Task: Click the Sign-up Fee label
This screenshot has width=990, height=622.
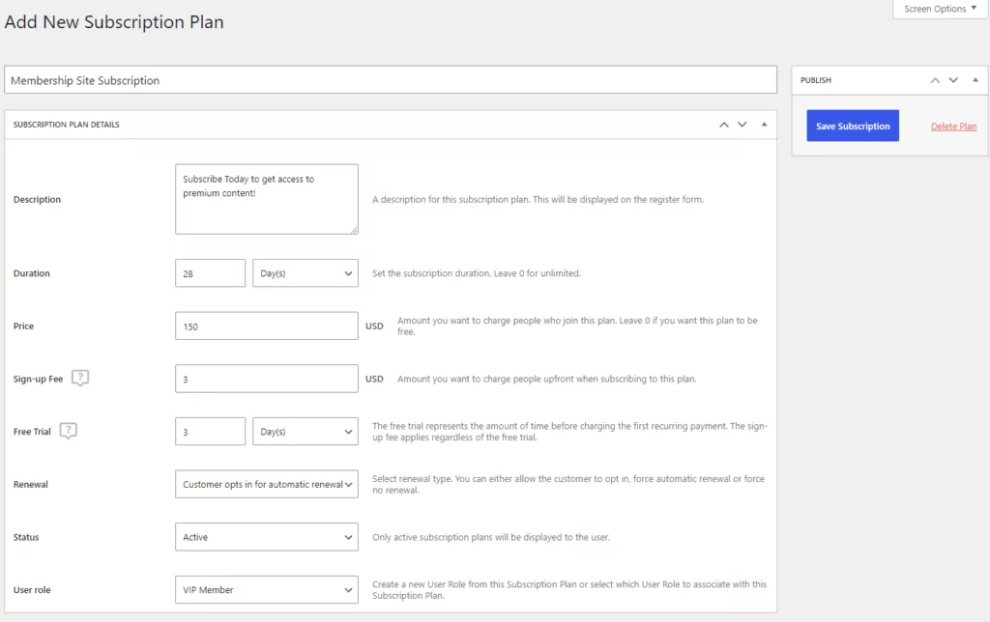Action: click(x=38, y=380)
